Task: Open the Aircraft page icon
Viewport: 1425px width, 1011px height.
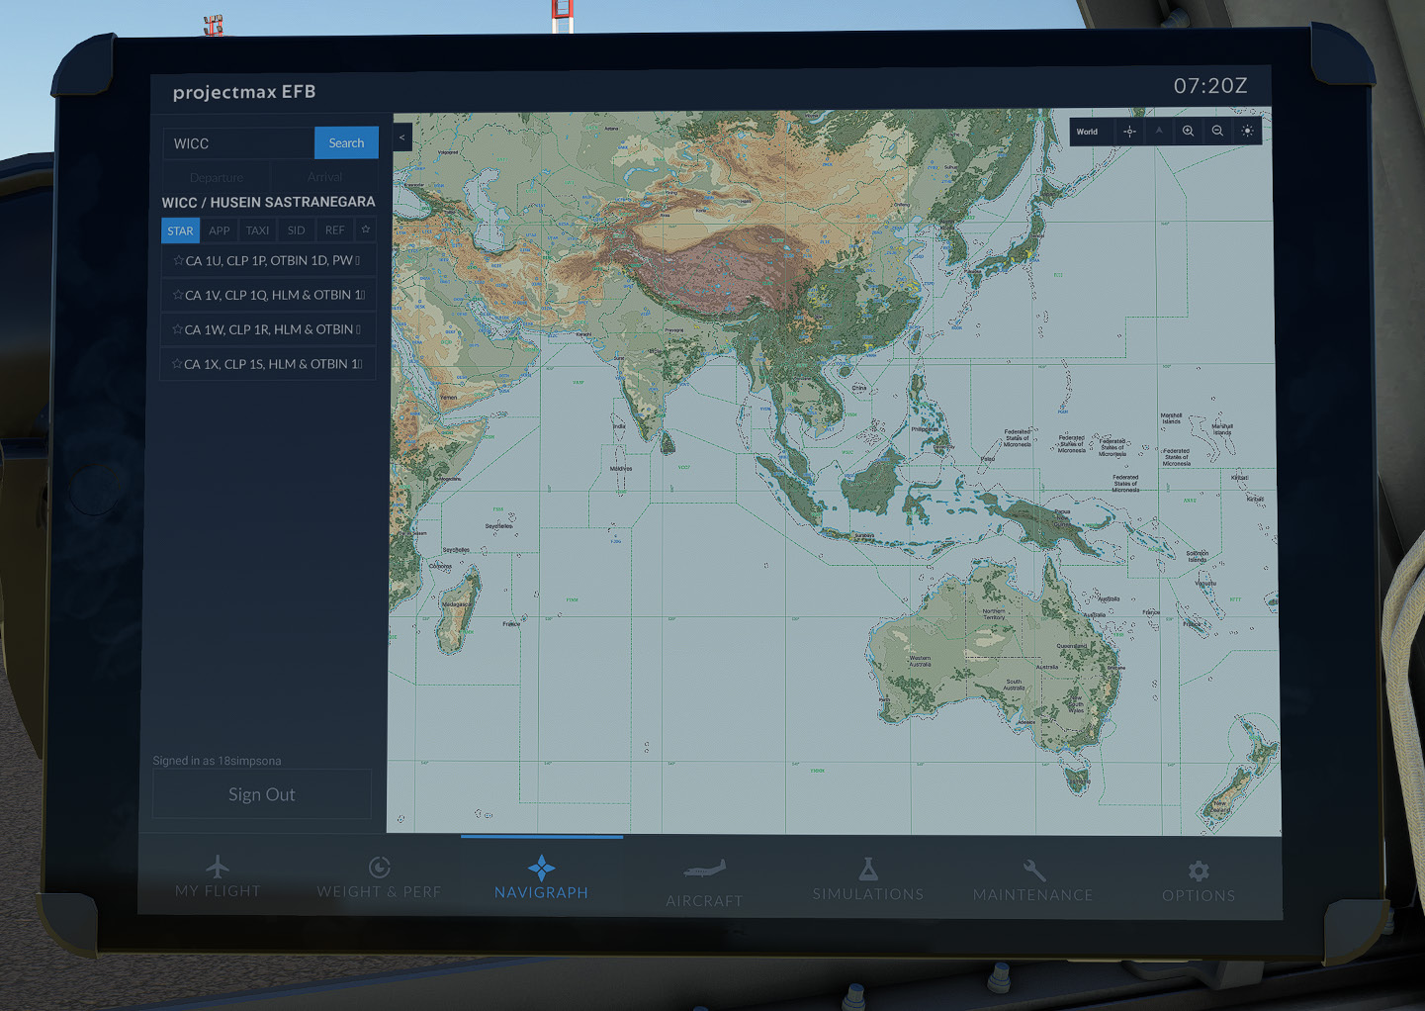Action: [x=704, y=871]
